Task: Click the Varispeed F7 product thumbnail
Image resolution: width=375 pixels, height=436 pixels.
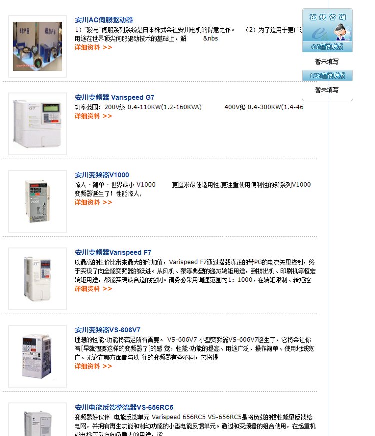Action: [x=37, y=279]
